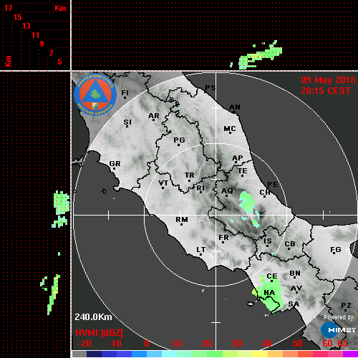Click the Powered by text link
The width and height of the screenshot is (358, 358).
pos(339,317)
